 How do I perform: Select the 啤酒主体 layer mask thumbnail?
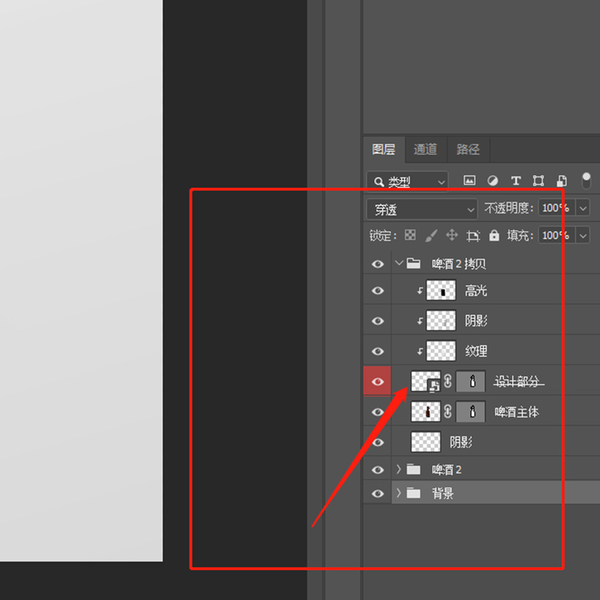click(x=471, y=411)
